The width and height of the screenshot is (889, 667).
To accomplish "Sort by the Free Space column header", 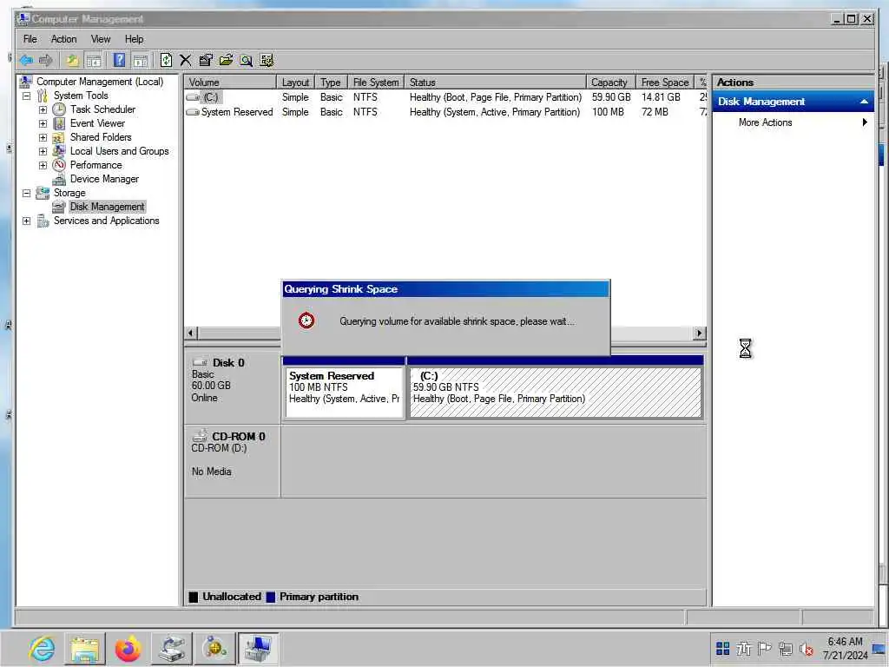I will coord(665,83).
